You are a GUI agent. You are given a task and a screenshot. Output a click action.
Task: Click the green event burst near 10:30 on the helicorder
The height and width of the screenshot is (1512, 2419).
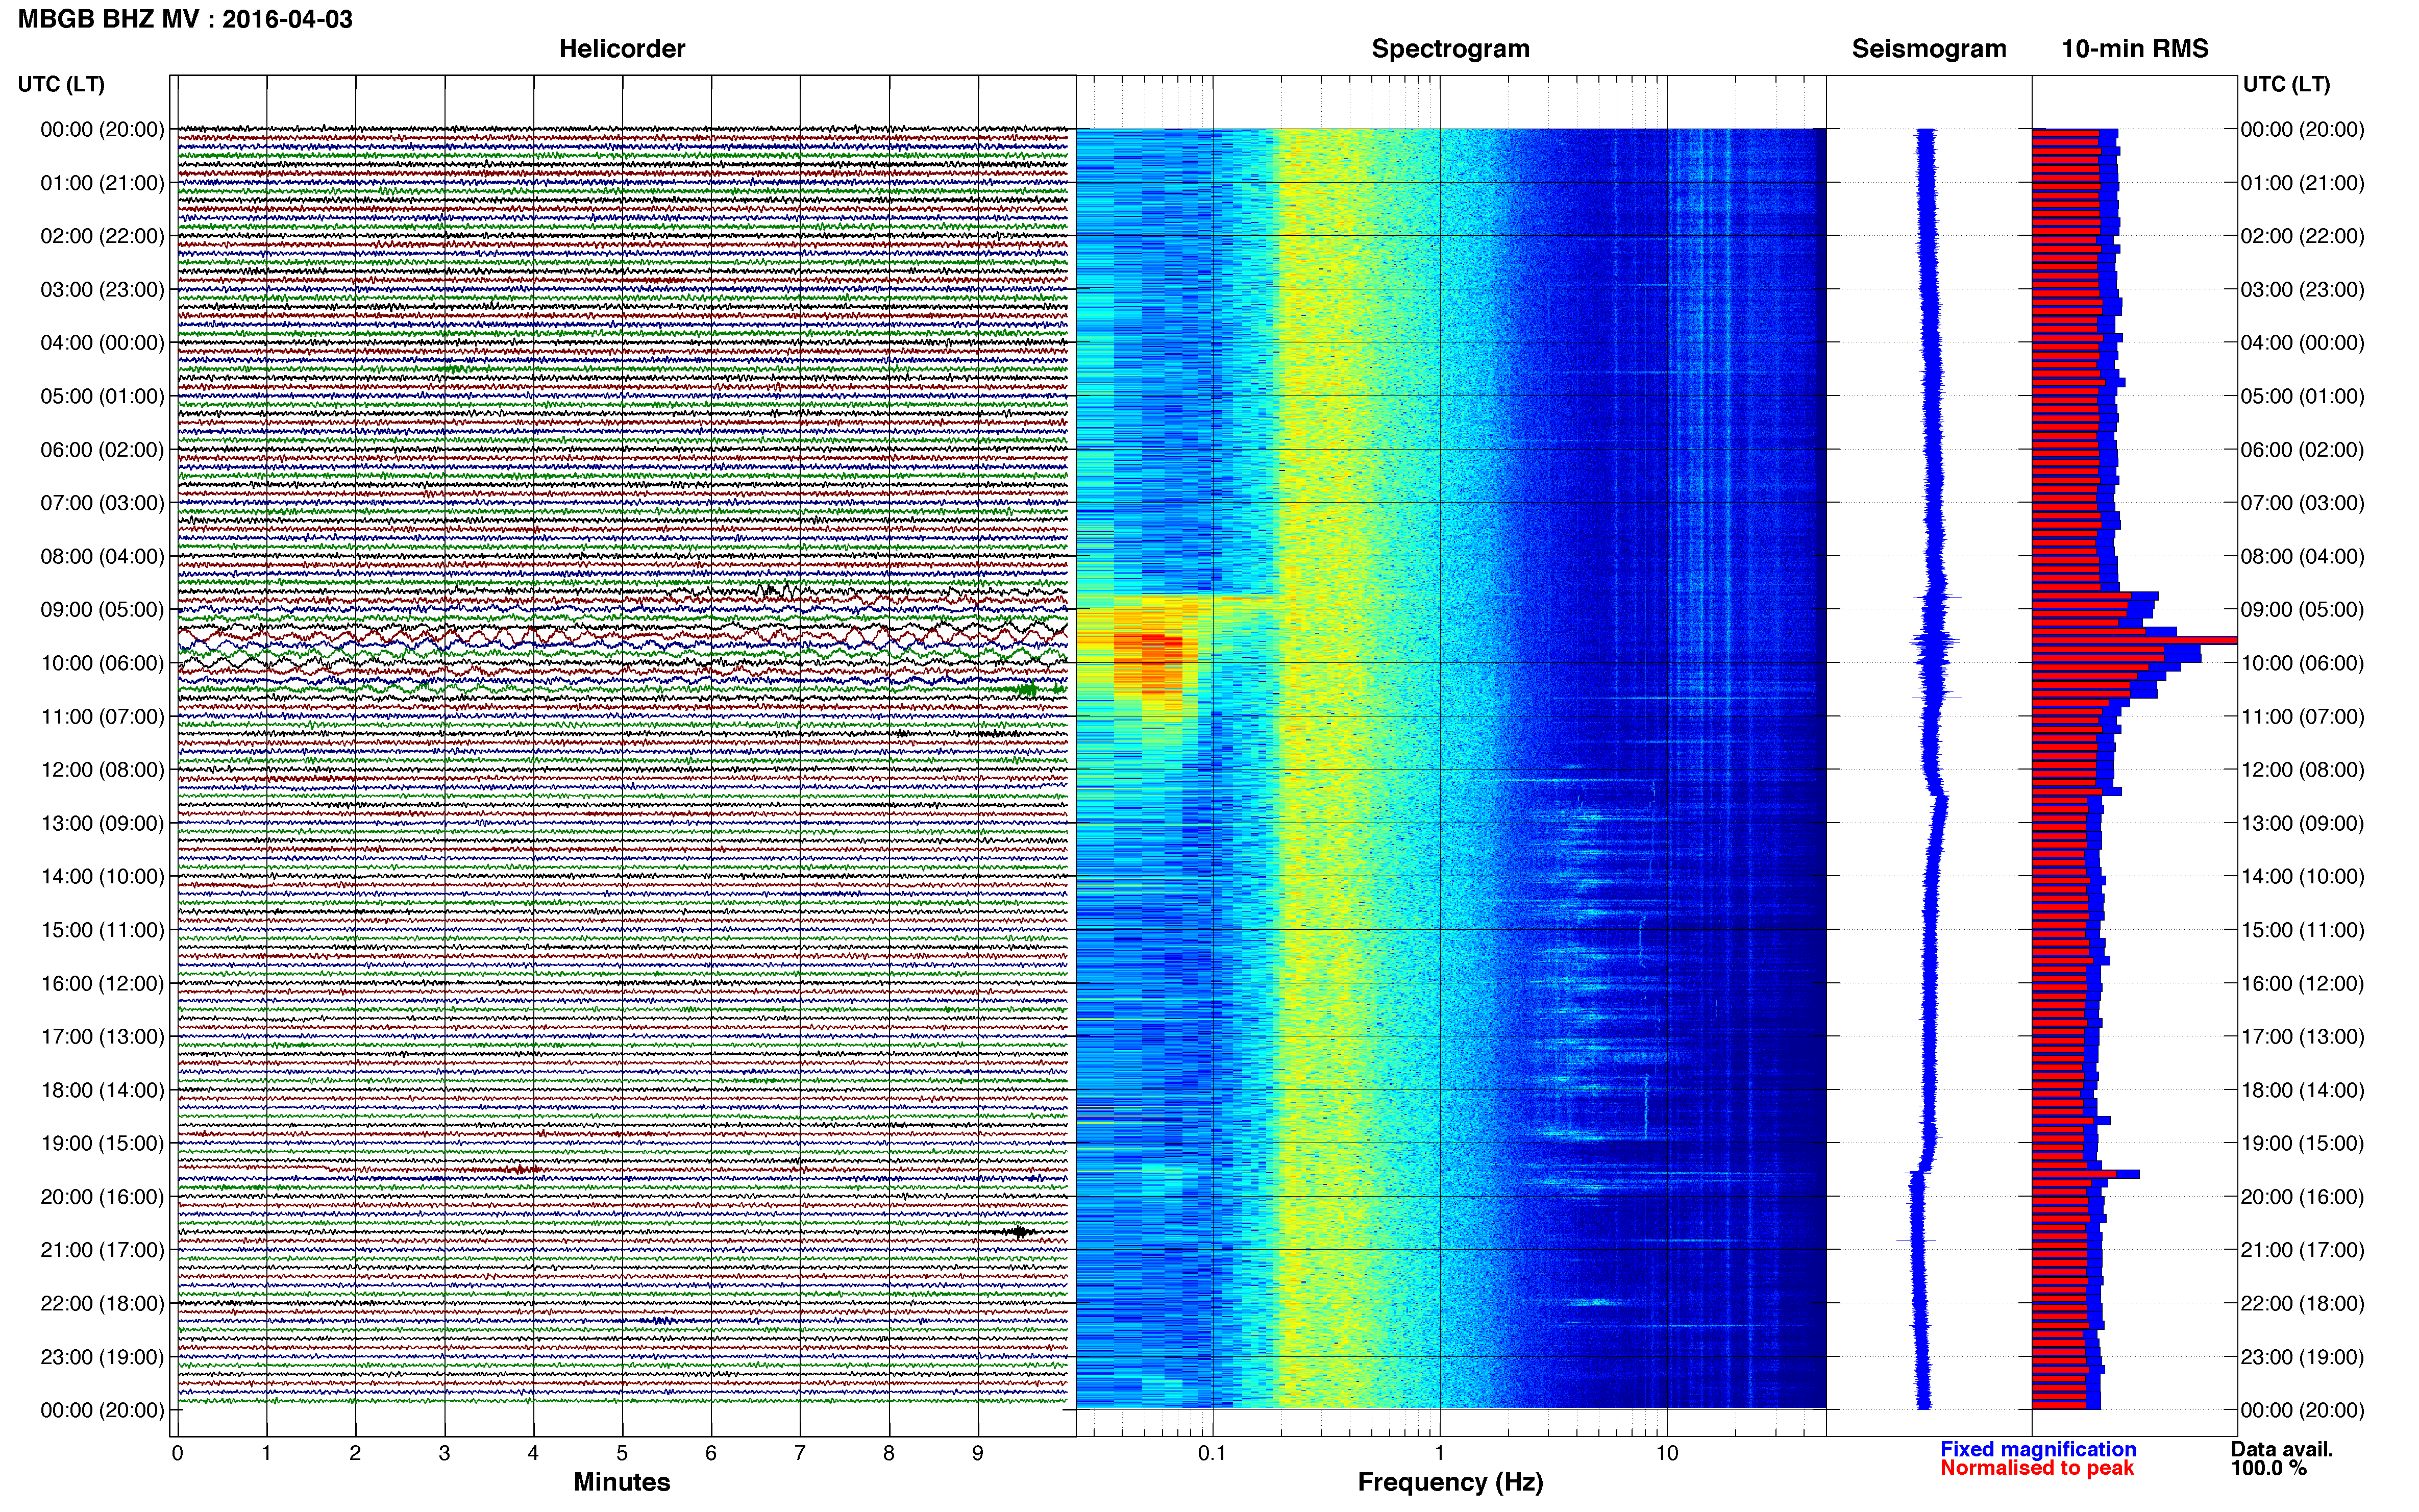pyautogui.click(x=1027, y=690)
